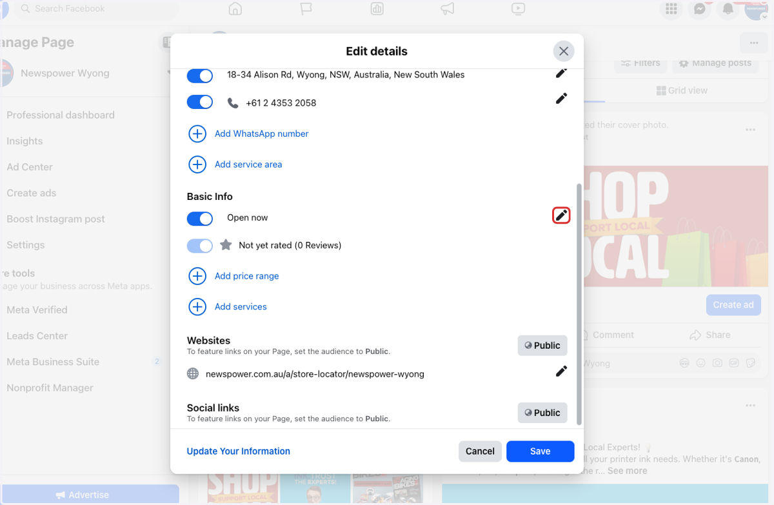Image resolution: width=774 pixels, height=505 pixels.
Task: Open the Video icon in top bar
Action: click(x=518, y=9)
